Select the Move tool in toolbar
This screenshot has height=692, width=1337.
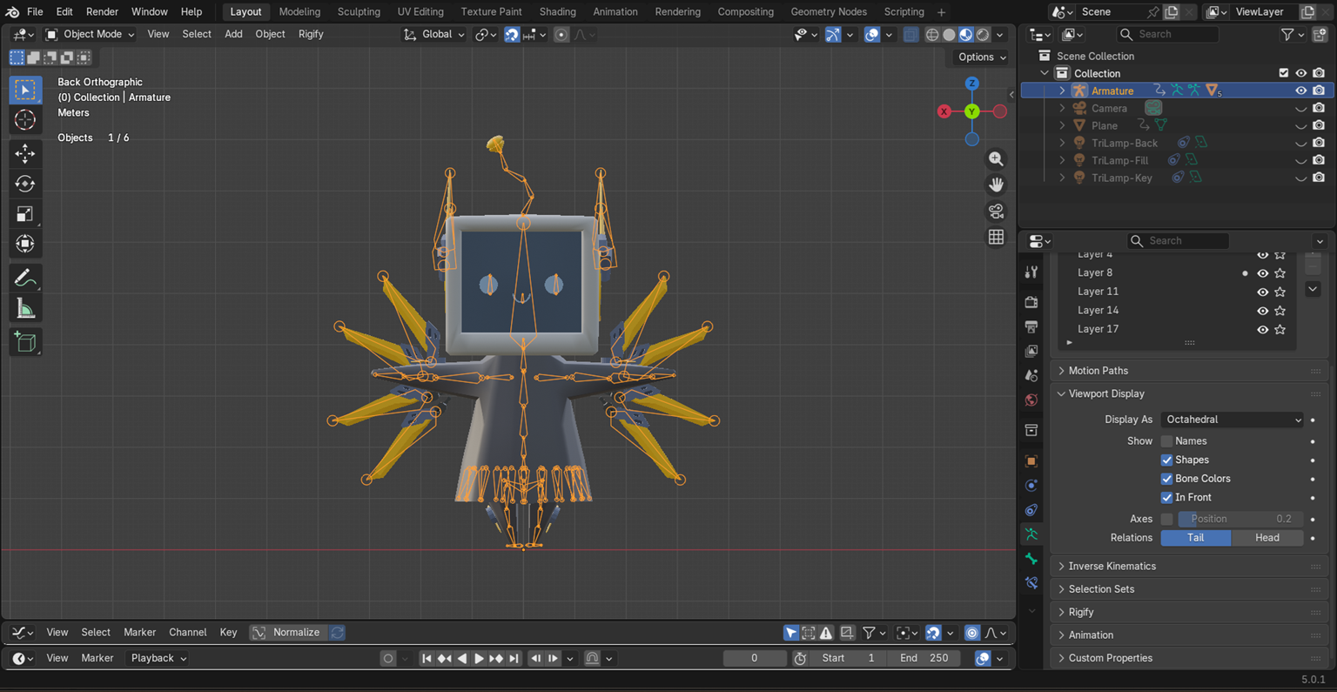click(x=24, y=153)
